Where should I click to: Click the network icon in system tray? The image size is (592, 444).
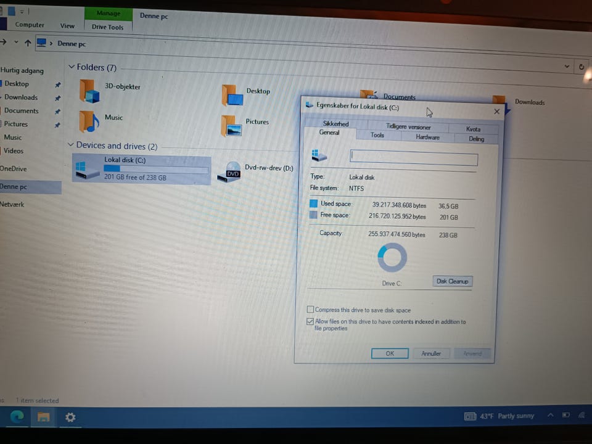click(x=582, y=415)
